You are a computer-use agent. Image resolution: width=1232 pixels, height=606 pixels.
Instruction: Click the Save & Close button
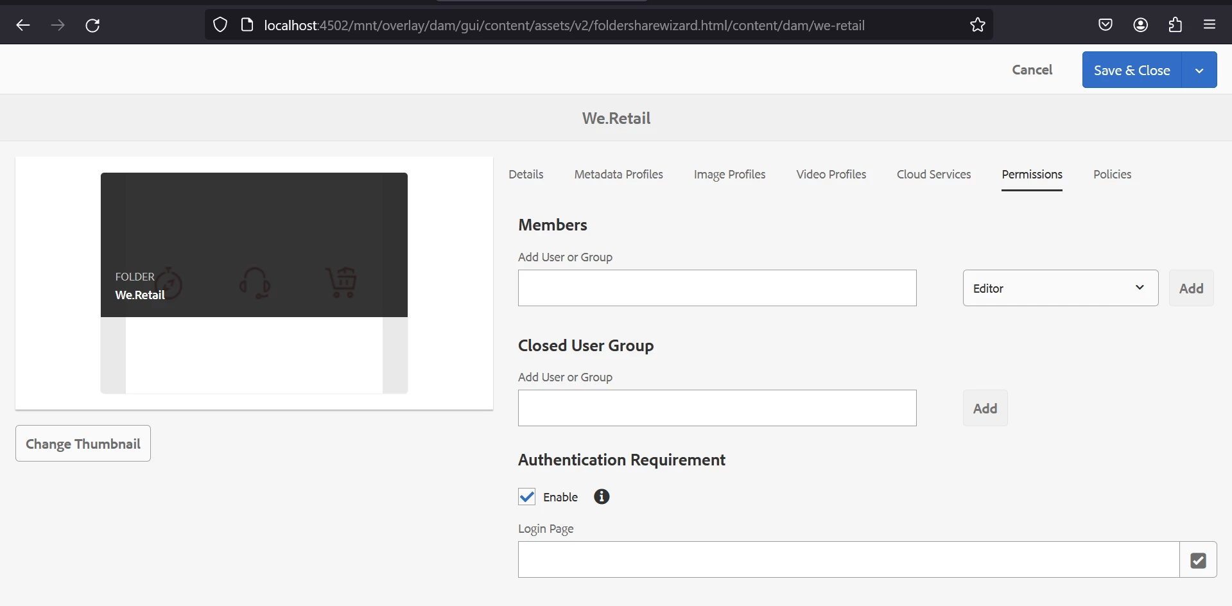pyautogui.click(x=1132, y=70)
